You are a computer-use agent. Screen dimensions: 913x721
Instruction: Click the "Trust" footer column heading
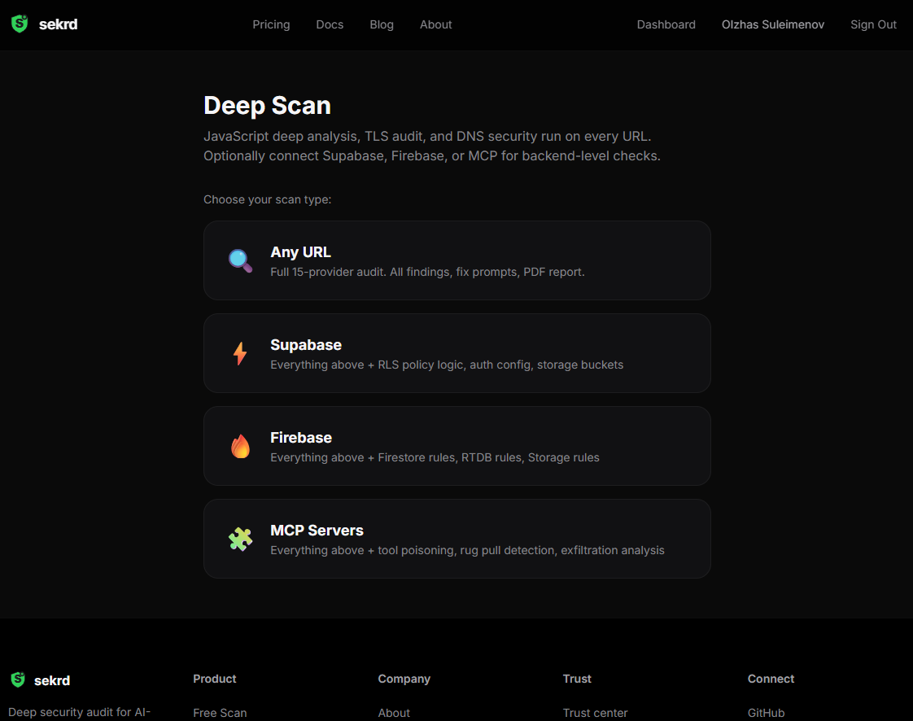[x=577, y=679]
